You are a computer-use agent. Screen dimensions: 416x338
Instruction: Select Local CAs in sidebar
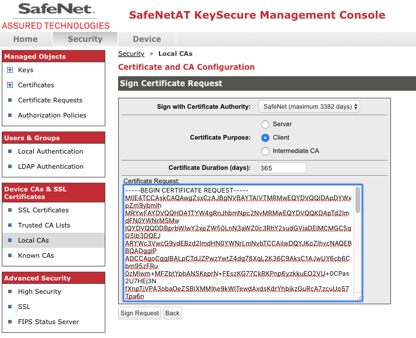click(x=33, y=240)
